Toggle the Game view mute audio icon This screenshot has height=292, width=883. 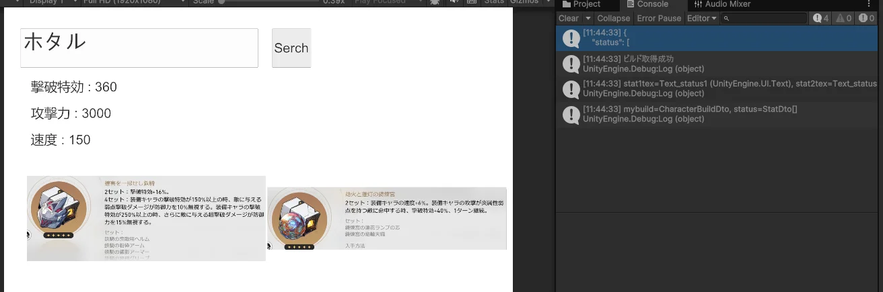[x=454, y=2]
